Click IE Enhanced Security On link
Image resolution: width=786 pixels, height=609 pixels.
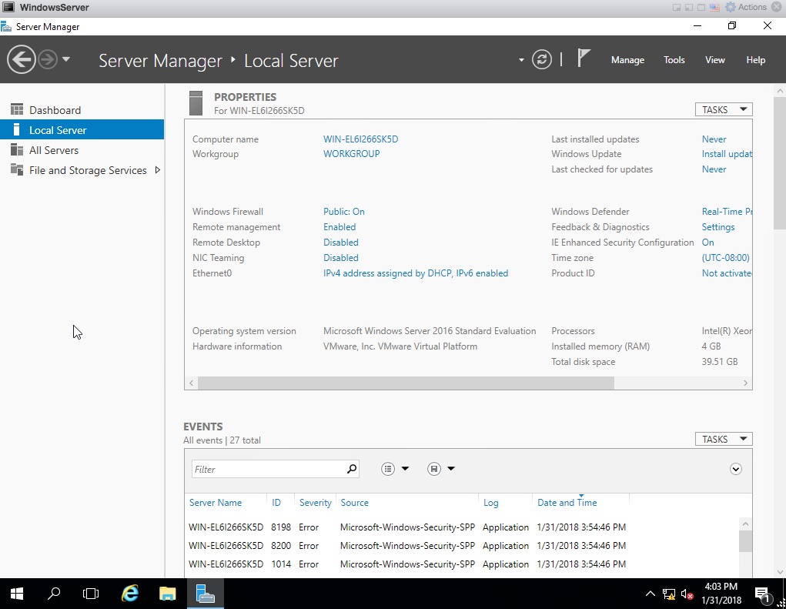click(x=707, y=242)
